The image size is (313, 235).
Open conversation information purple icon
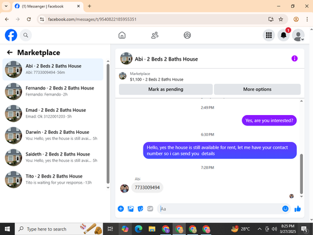294,59
